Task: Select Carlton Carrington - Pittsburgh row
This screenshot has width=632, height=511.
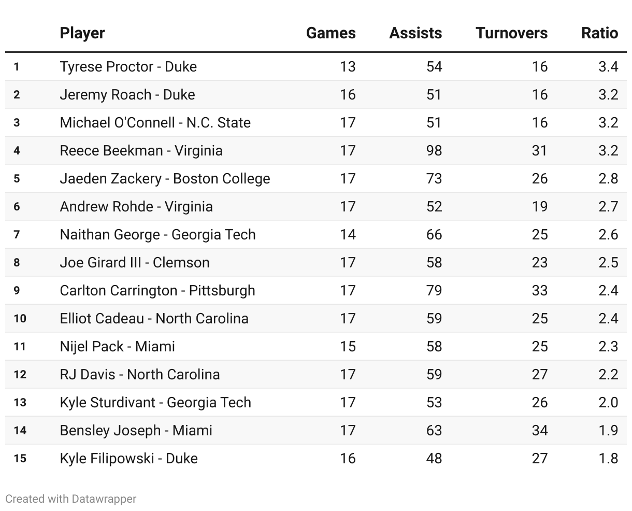Action: 157,291
